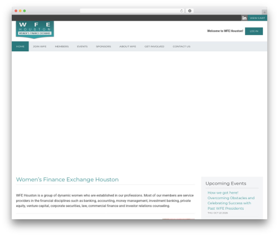Open the Sponsors menu
This screenshot has height=236, width=279.
103,46
